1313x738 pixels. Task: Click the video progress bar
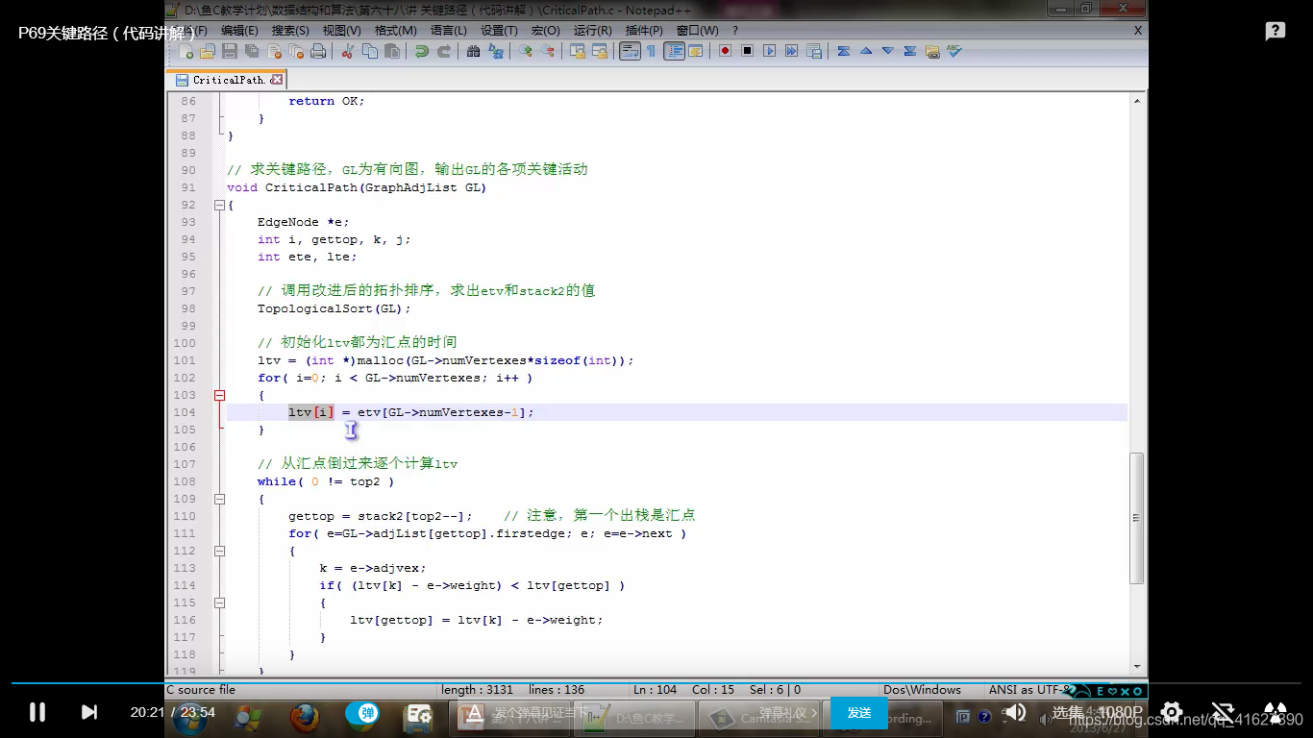(x=656, y=683)
